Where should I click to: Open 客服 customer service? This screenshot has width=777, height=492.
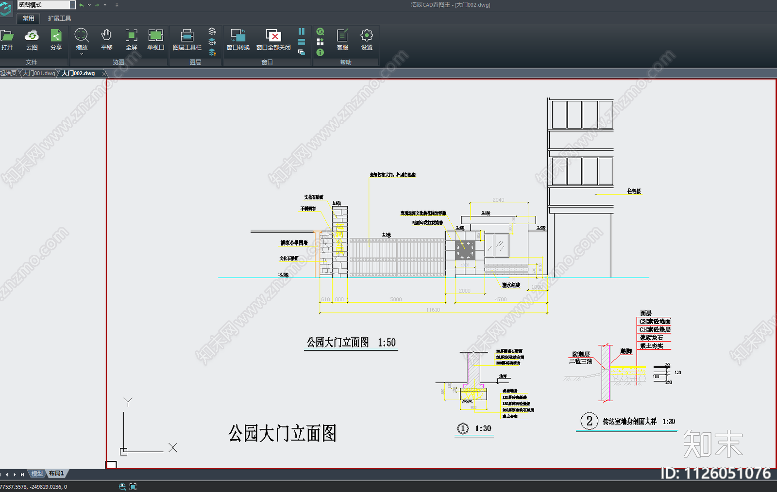tap(342, 40)
